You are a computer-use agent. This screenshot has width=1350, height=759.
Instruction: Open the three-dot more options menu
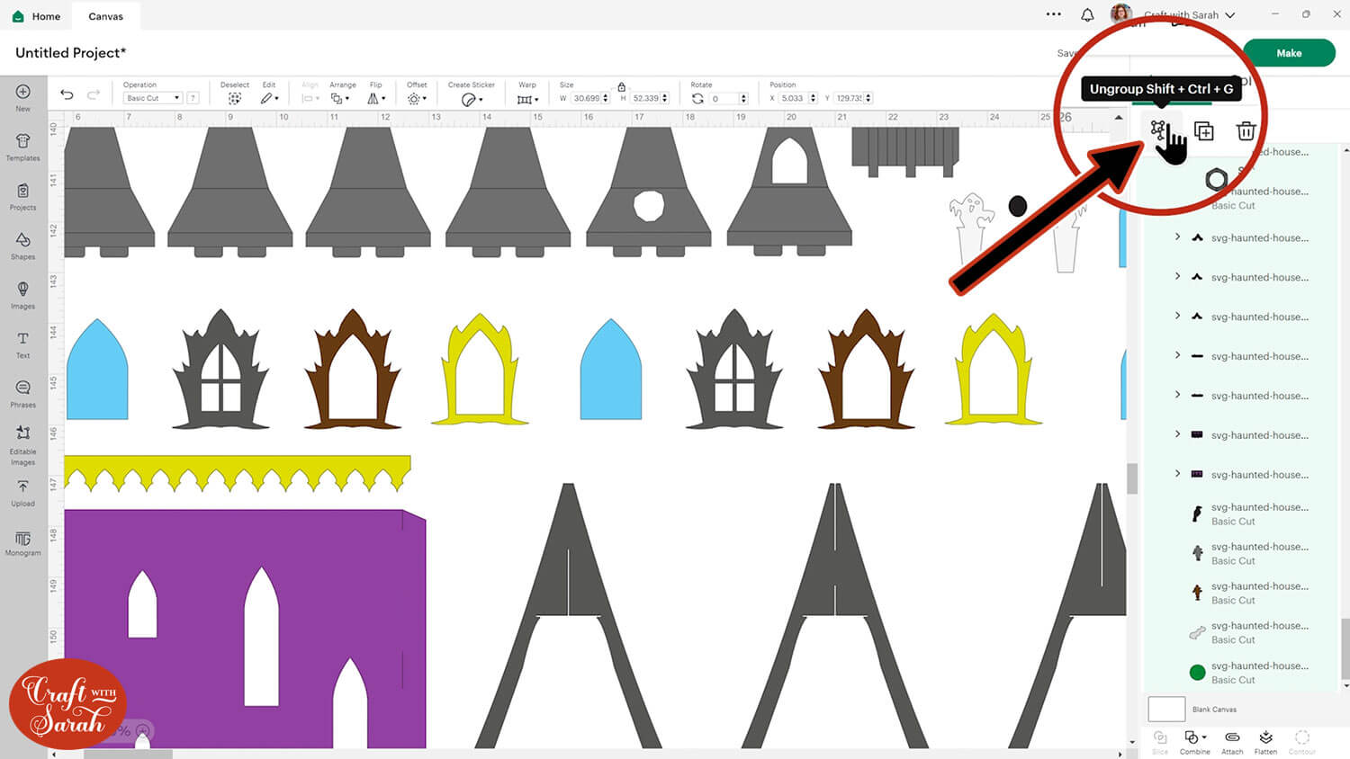(x=1054, y=14)
